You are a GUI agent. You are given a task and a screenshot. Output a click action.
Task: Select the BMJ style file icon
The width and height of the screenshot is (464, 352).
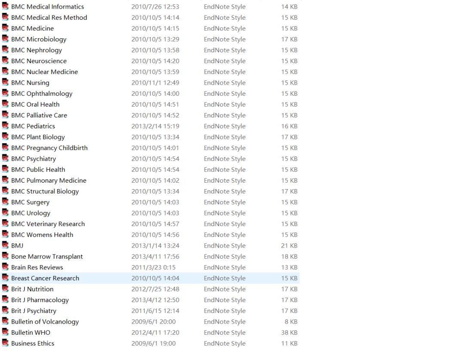click(5, 245)
